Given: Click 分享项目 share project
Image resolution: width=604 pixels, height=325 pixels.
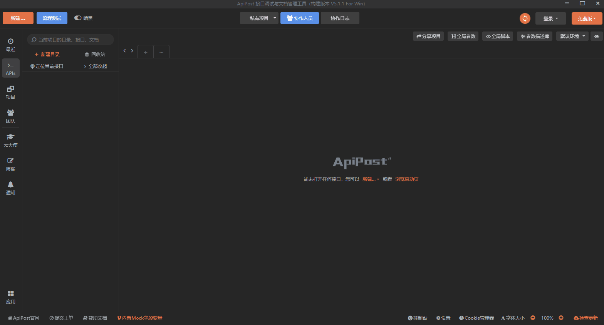Looking at the screenshot, I should coord(428,36).
